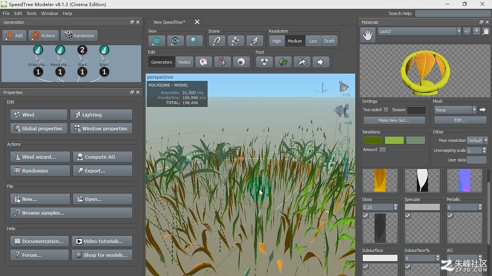
Task: Click the add new material plus icon
Action: [477, 31]
